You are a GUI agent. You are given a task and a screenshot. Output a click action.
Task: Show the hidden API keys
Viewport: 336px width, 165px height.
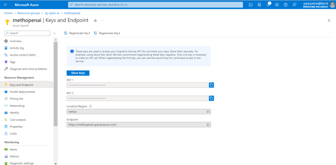[x=78, y=73]
